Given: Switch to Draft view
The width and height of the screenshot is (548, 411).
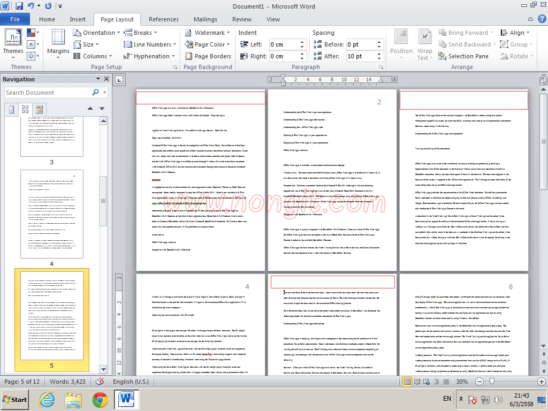Looking at the screenshot, I should [x=446, y=382].
